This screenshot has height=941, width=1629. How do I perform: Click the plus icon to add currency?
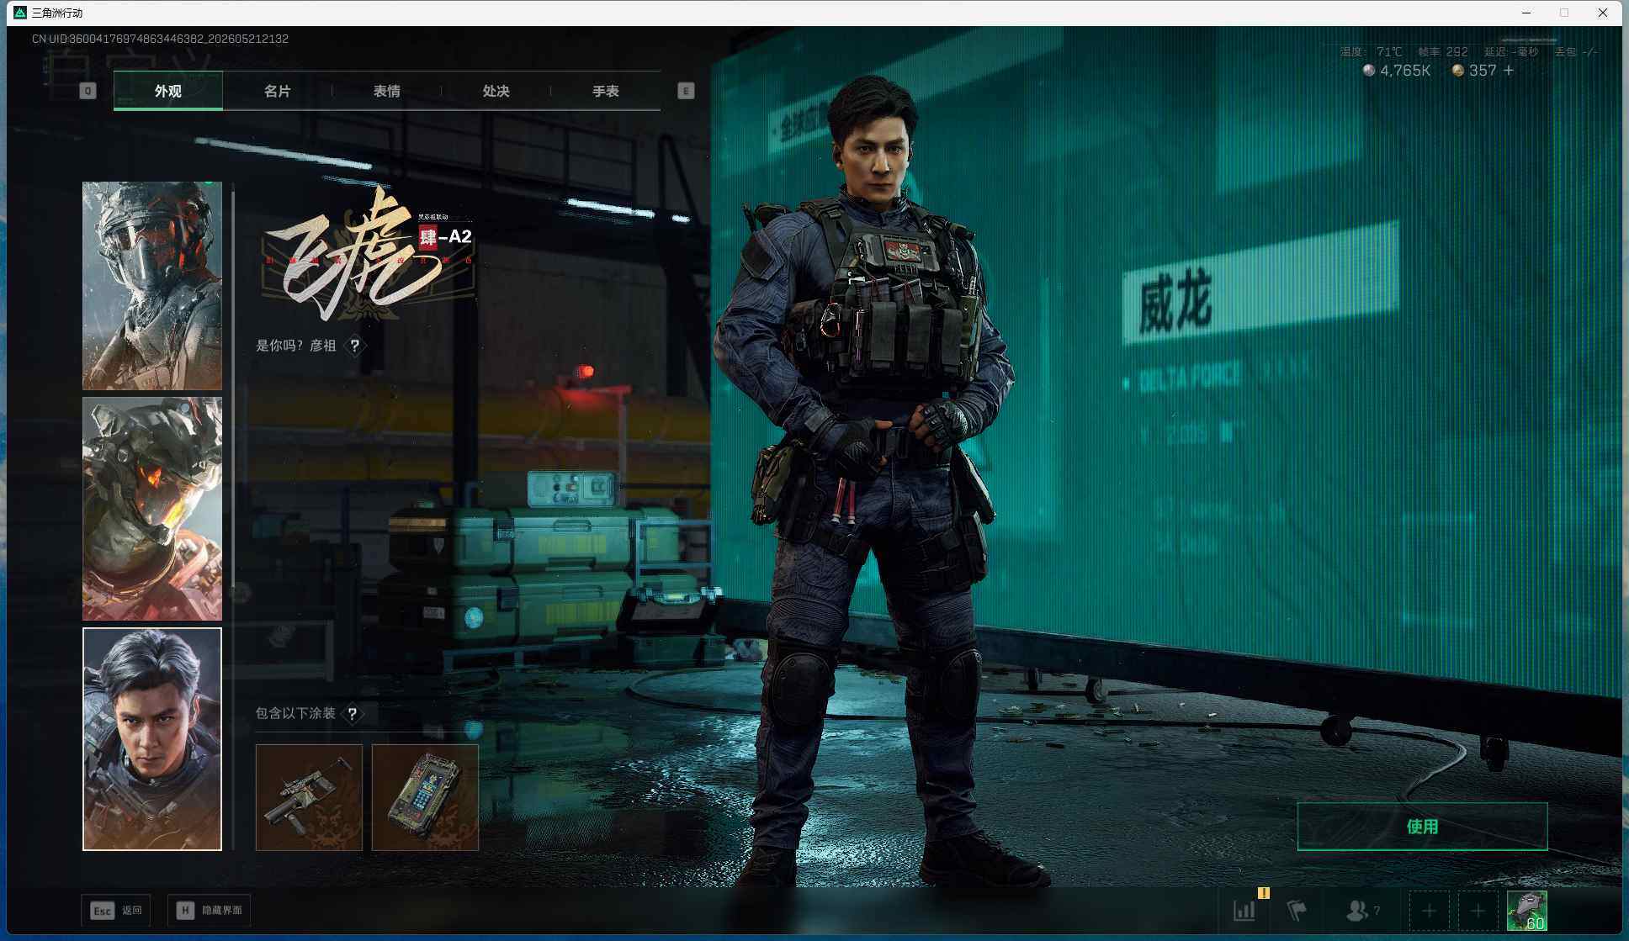tap(1509, 71)
